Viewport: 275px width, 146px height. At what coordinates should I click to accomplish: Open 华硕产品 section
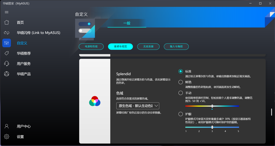[x=24, y=74]
